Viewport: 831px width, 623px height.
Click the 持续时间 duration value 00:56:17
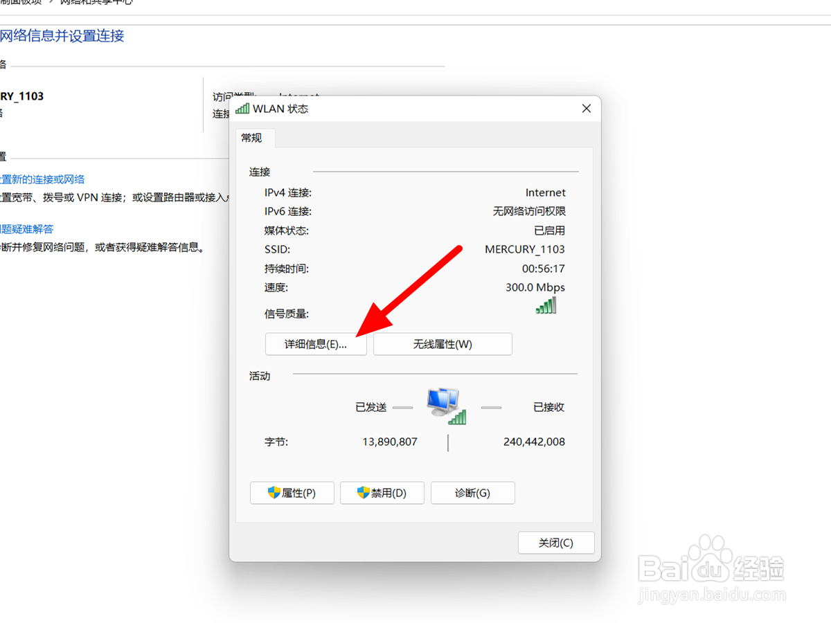(544, 269)
